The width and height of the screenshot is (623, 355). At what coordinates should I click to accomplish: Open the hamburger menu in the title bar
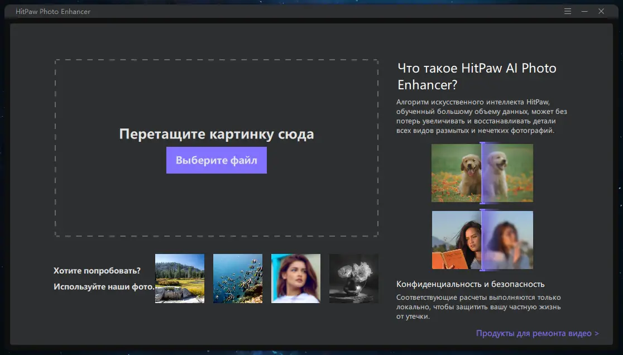click(x=567, y=11)
